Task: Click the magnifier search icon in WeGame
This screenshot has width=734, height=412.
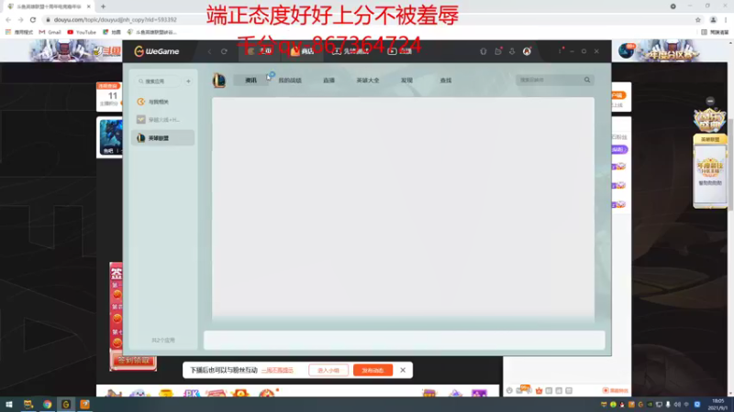Action: [587, 80]
